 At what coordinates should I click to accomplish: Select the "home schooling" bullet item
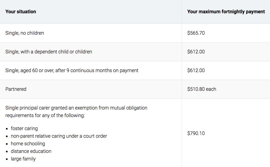point(28,144)
